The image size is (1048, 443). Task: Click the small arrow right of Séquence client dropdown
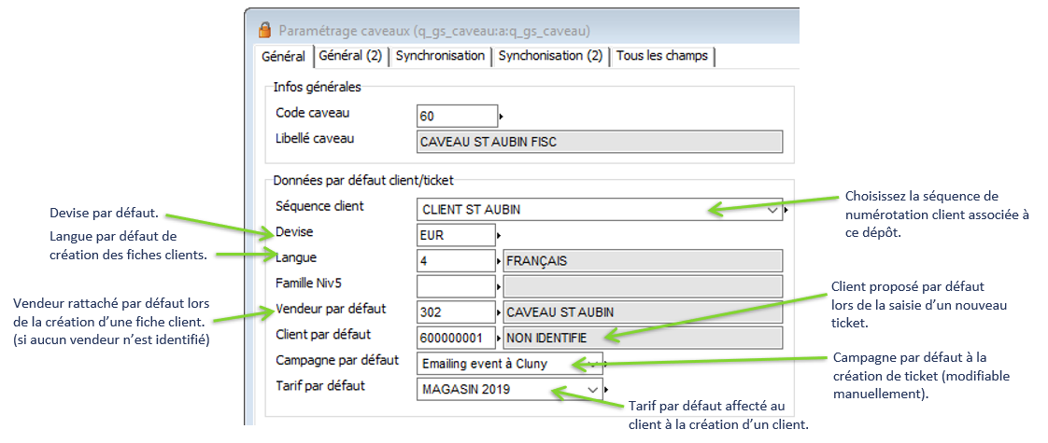point(787,211)
